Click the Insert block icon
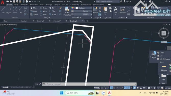The image size is (171, 96). (x=154, y=55)
